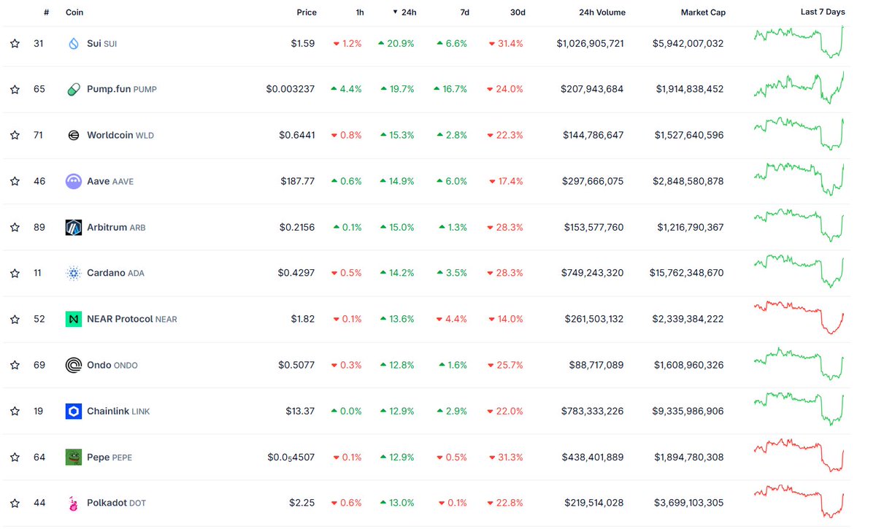Open the Pepe PEPE coin link
The width and height of the screenshot is (876, 529).
click(x=109, y=457)
